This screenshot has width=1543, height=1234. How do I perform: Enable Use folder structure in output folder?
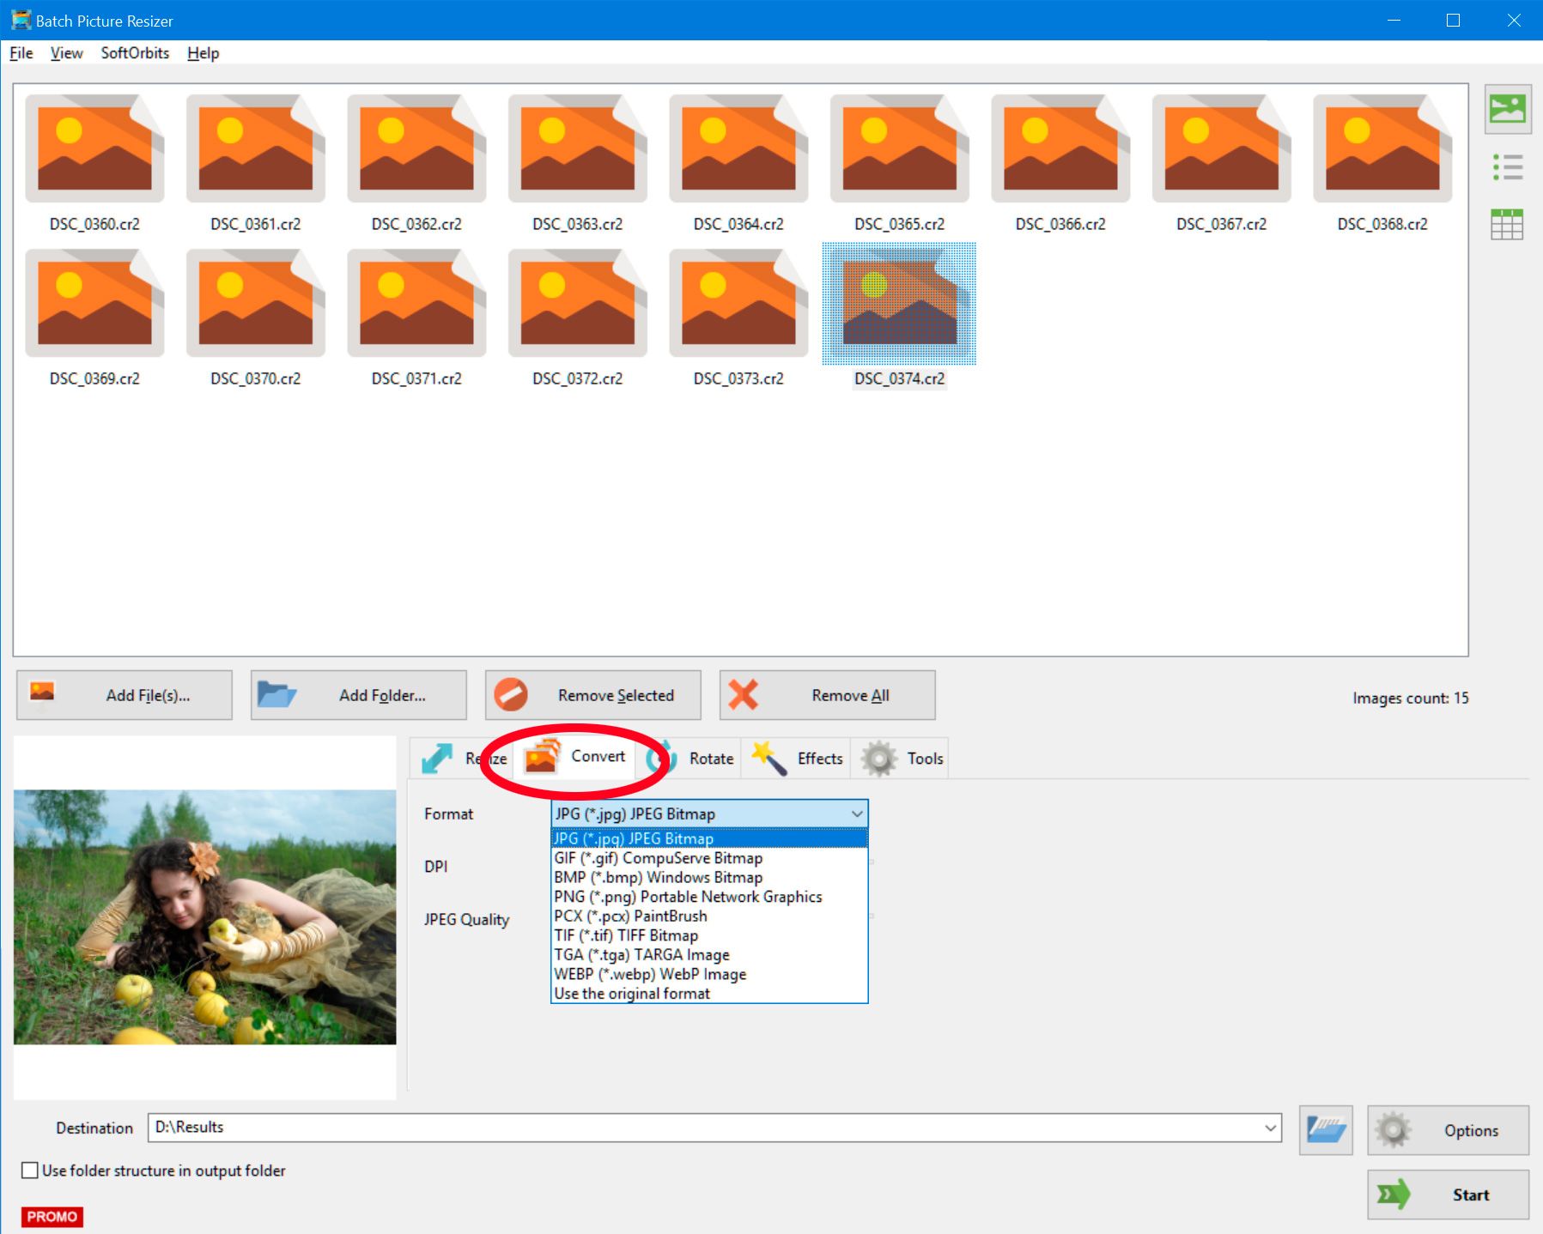30,1170
